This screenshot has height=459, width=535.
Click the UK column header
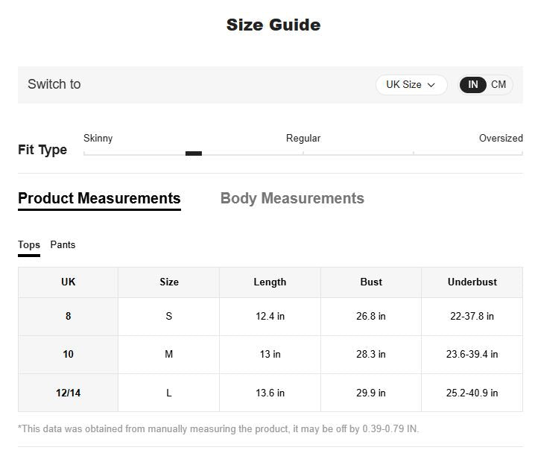pos(69,282)
